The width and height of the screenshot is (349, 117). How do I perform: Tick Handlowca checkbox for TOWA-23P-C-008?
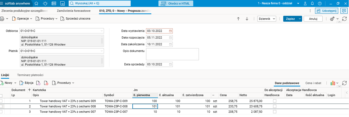point(274,106)
